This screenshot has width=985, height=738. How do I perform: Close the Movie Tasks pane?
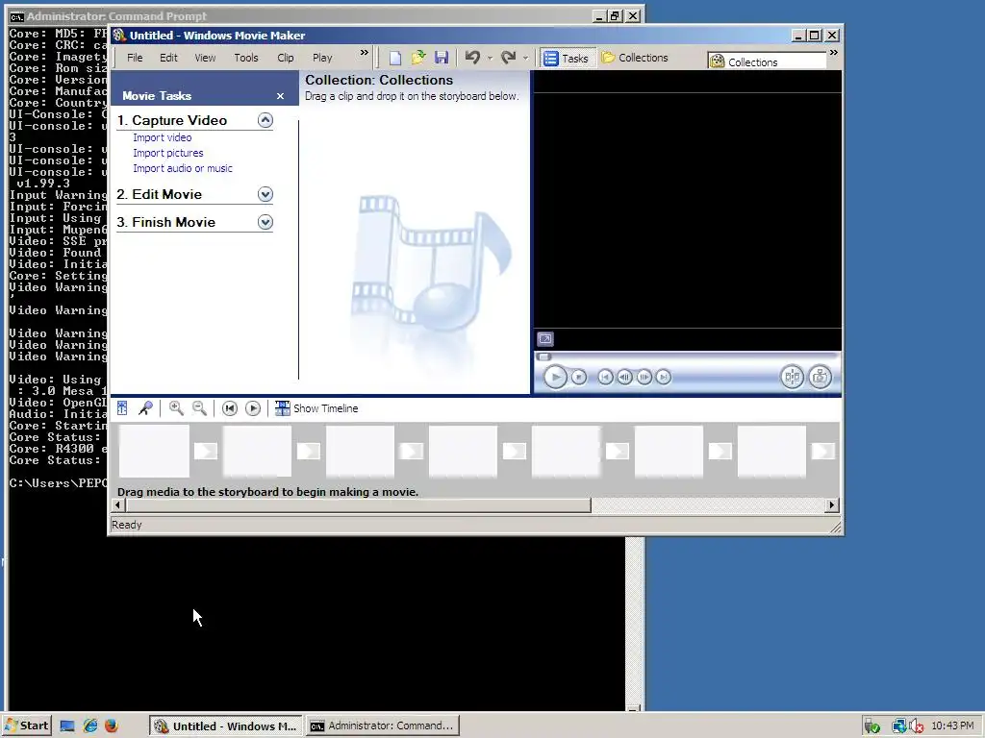click(x=280, y=96)
